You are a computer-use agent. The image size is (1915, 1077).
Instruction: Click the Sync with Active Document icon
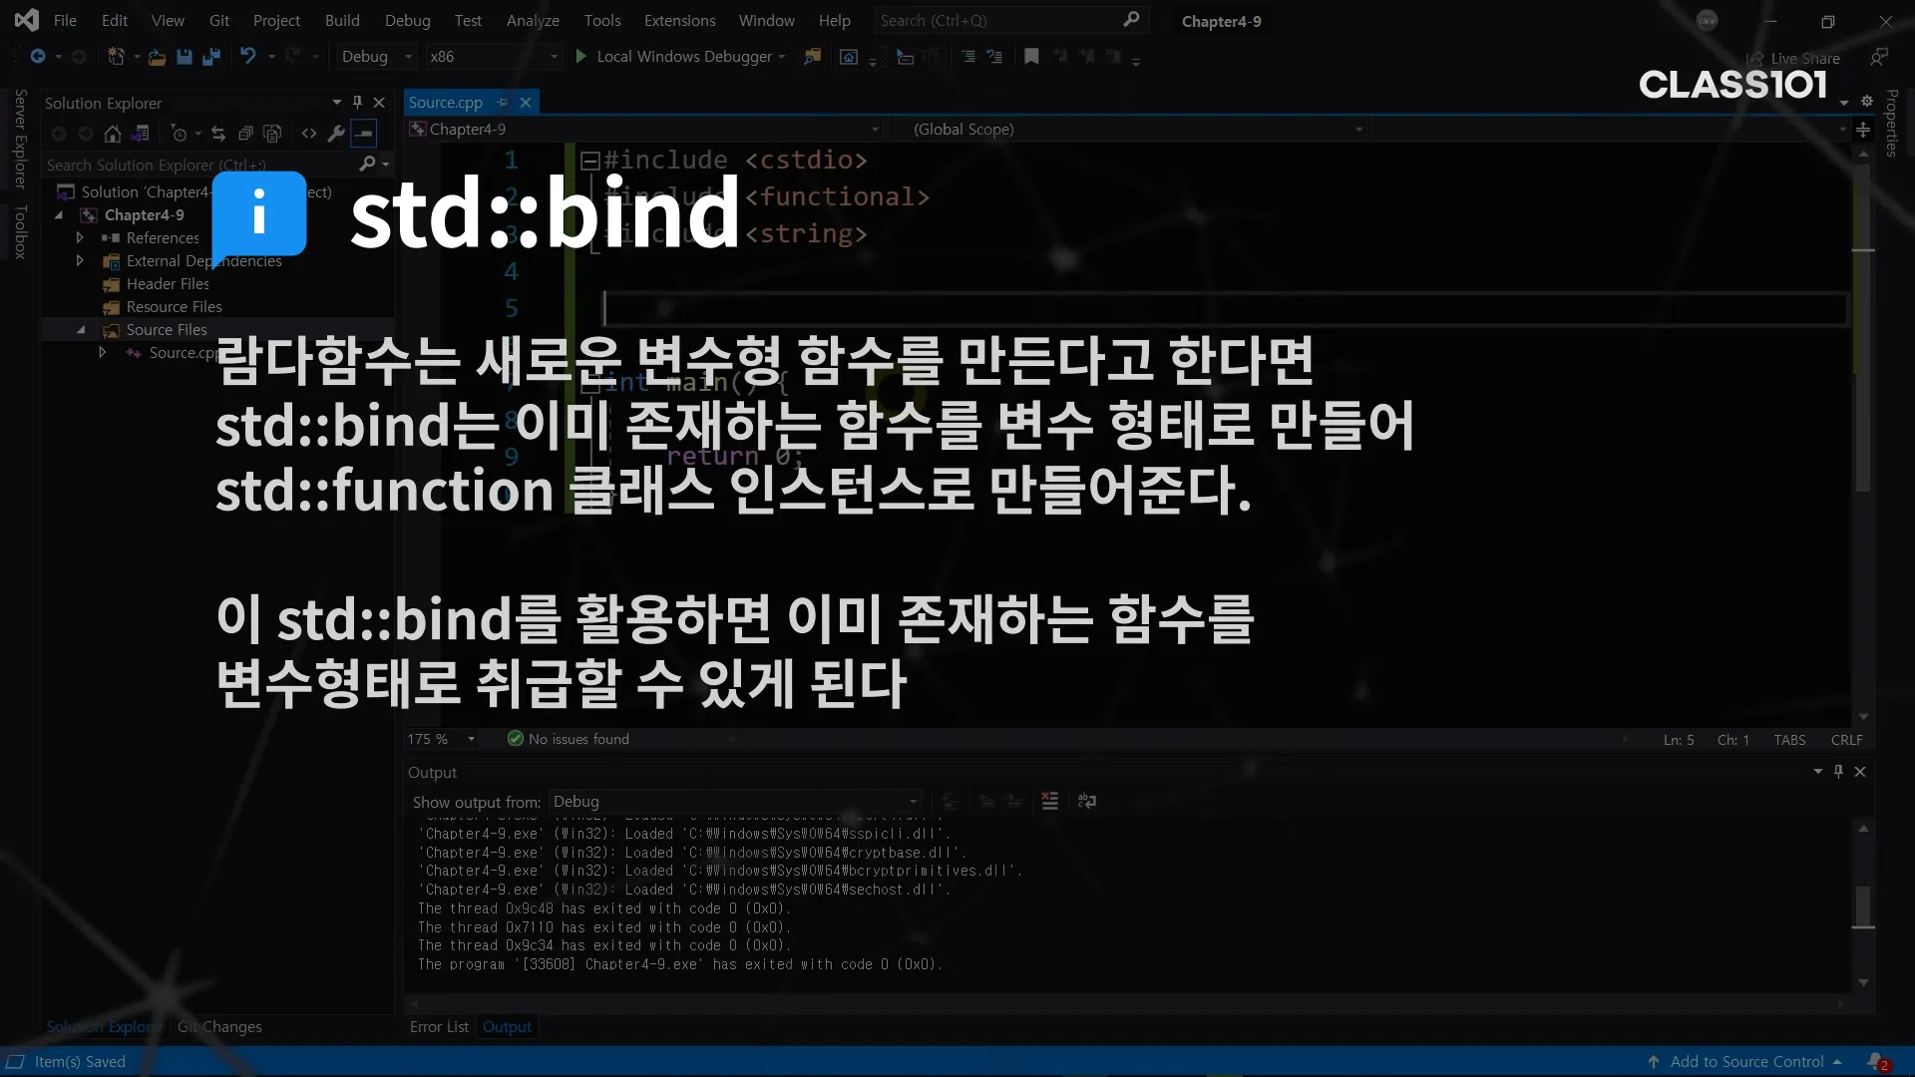218,134
